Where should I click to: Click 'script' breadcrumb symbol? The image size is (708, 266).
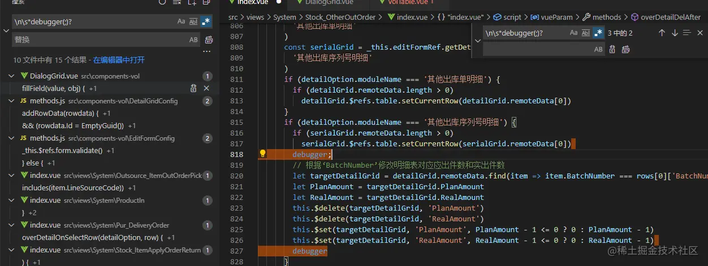coord(507,17)
